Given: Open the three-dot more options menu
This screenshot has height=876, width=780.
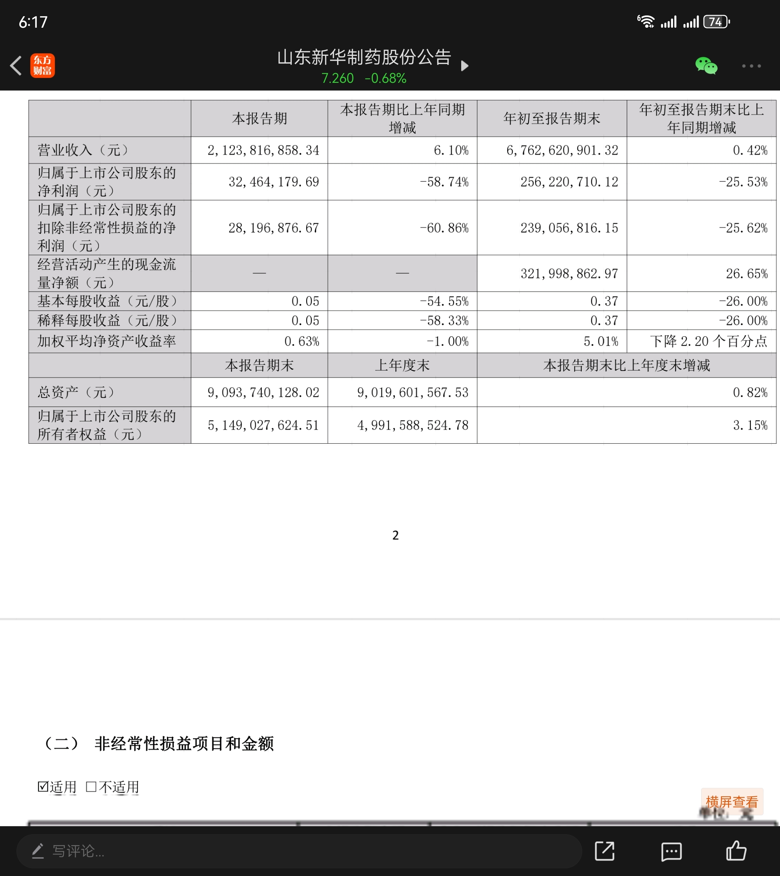Looking at the screenshot, I should coord(751,66).
